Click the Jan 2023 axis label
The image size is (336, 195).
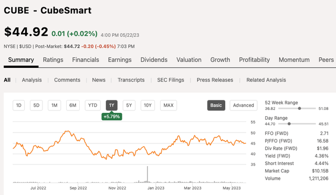[156, 188]
